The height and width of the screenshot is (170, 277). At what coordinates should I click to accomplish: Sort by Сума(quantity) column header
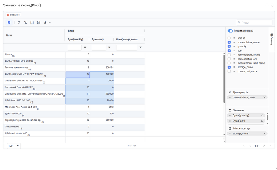click(x=75, y=39)
